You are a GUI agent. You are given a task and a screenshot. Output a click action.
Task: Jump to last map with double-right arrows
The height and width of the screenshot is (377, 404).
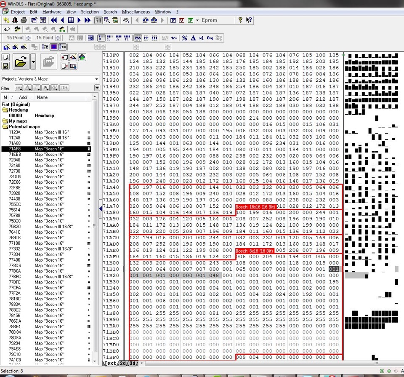pyautogui.click(x=88, y=20)
